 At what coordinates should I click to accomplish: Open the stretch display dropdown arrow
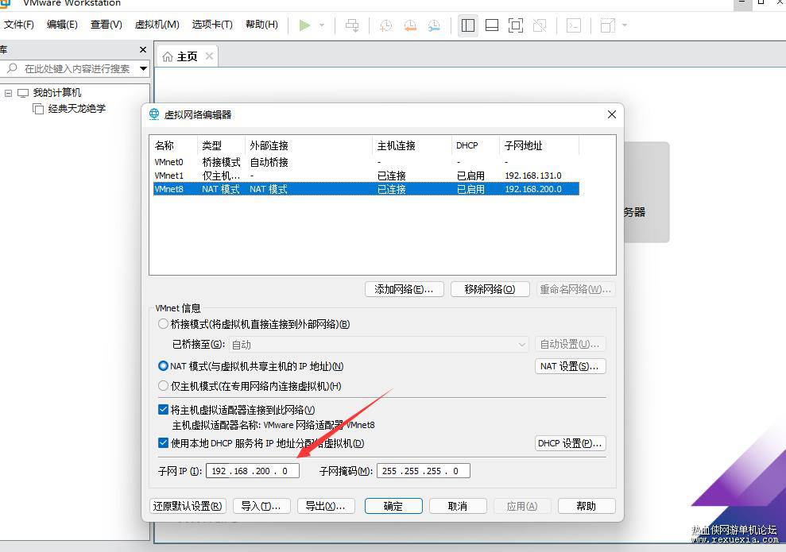click(x=625, y=25)
